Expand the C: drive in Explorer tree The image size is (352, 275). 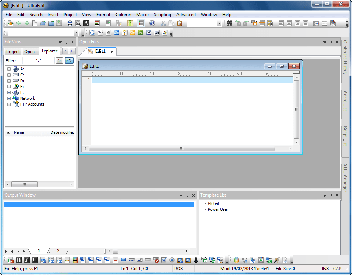(x=9, y=74)
